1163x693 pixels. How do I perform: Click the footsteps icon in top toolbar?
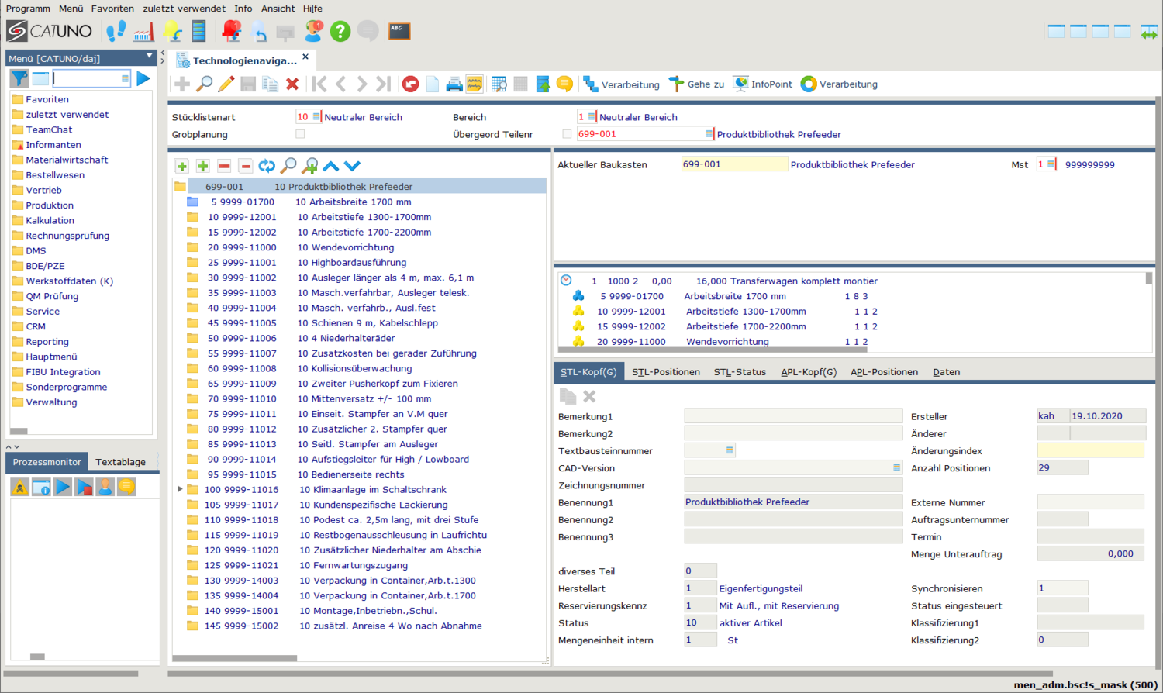(x=116, y=31)
